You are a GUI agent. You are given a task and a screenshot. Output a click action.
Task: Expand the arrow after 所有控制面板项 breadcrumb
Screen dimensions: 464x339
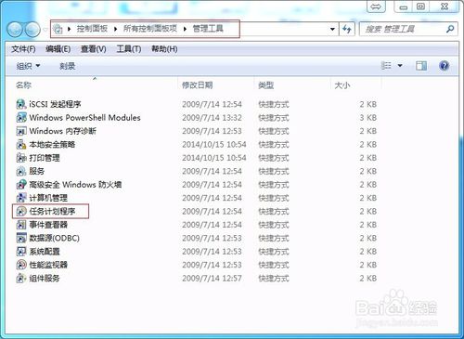[185, 29]
